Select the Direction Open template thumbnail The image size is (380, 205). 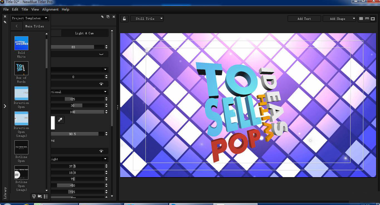[21, 93]
